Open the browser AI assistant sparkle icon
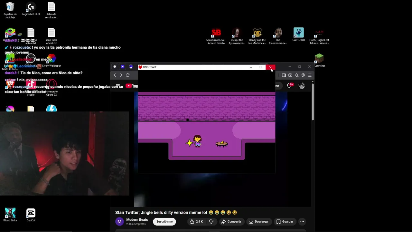 tap(296, 75)
